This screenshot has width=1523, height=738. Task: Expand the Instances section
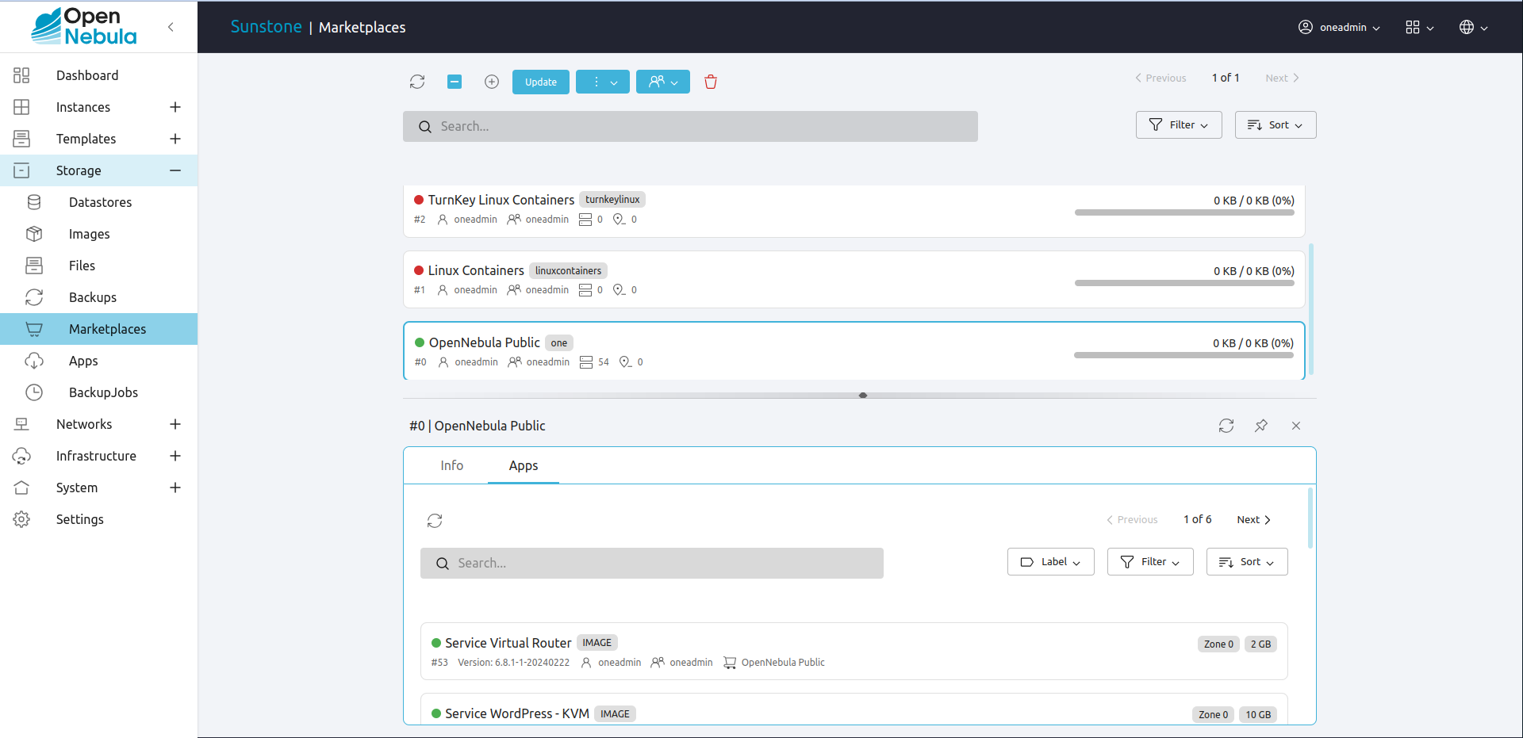coord(175,107)
